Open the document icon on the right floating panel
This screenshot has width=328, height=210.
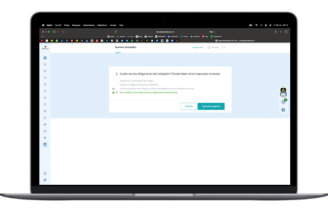pyautogui.click(x=283, y=110)
